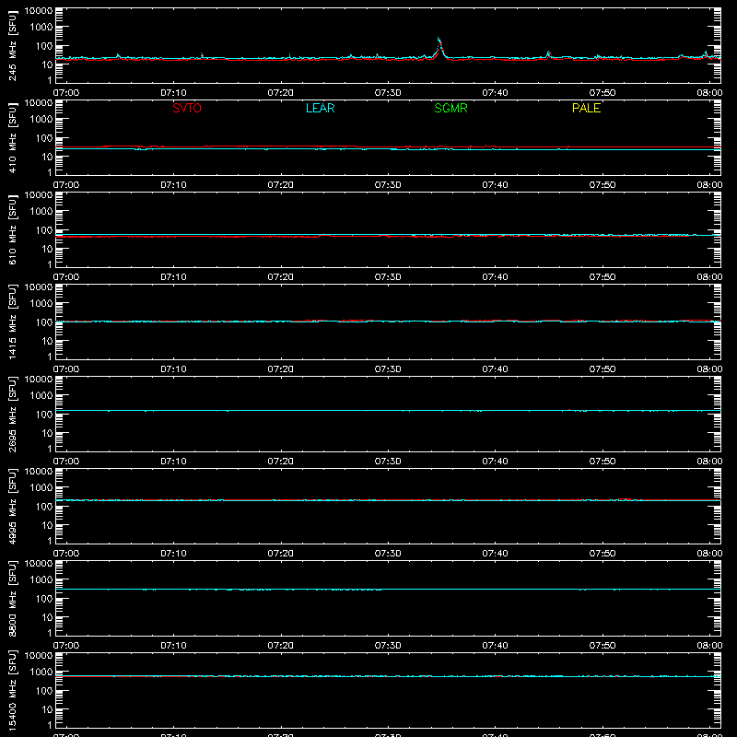Click the cyan flux trace in 15400 MHz plot

click(x=388, y=676)
